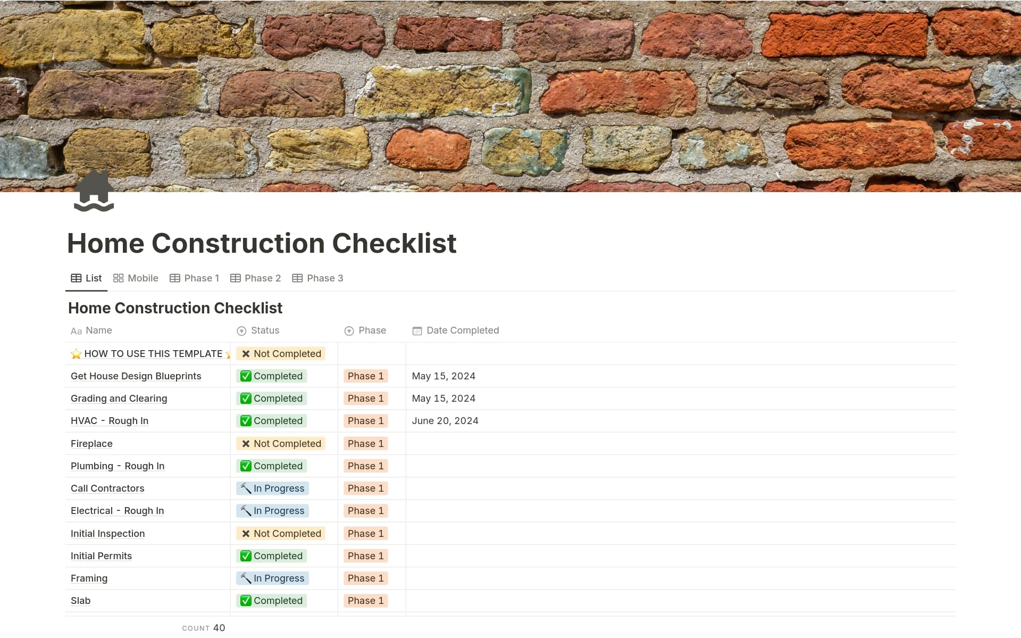
Task: Open the HOW TO USE THIS TEMPLATE entry
Action: pyautogui.click(x=153, y=354)
